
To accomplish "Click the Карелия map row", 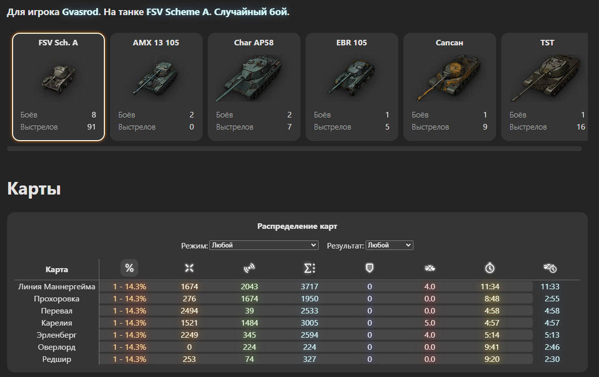I will point(297,323).
